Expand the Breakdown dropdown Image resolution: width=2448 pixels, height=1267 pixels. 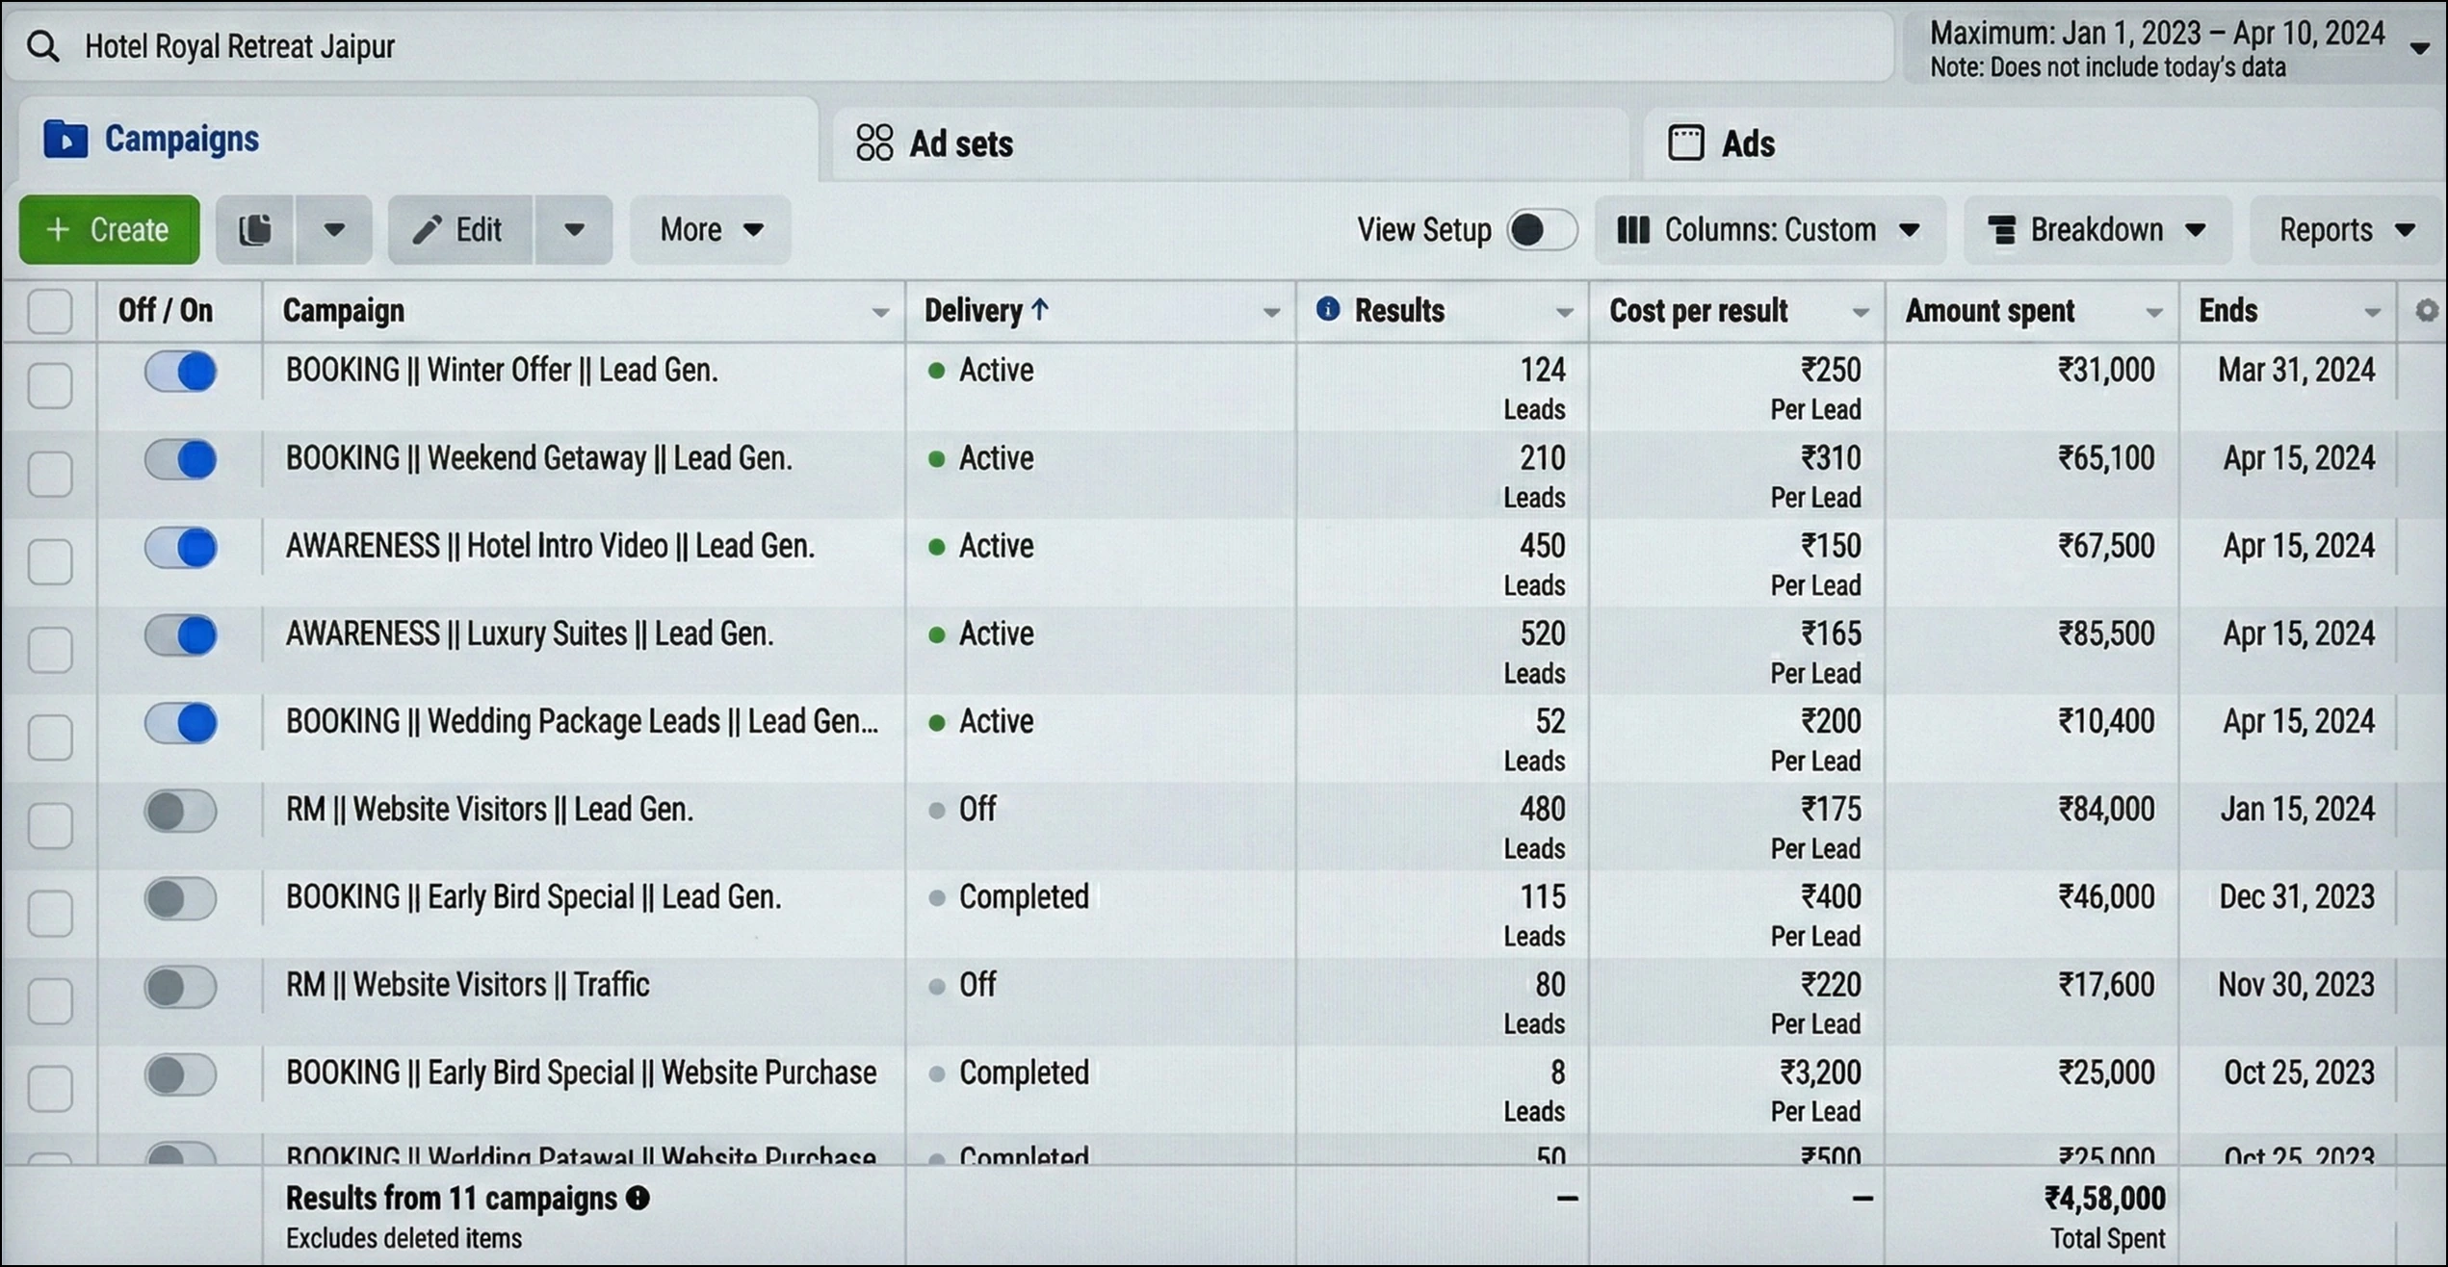coord(2097,230)
